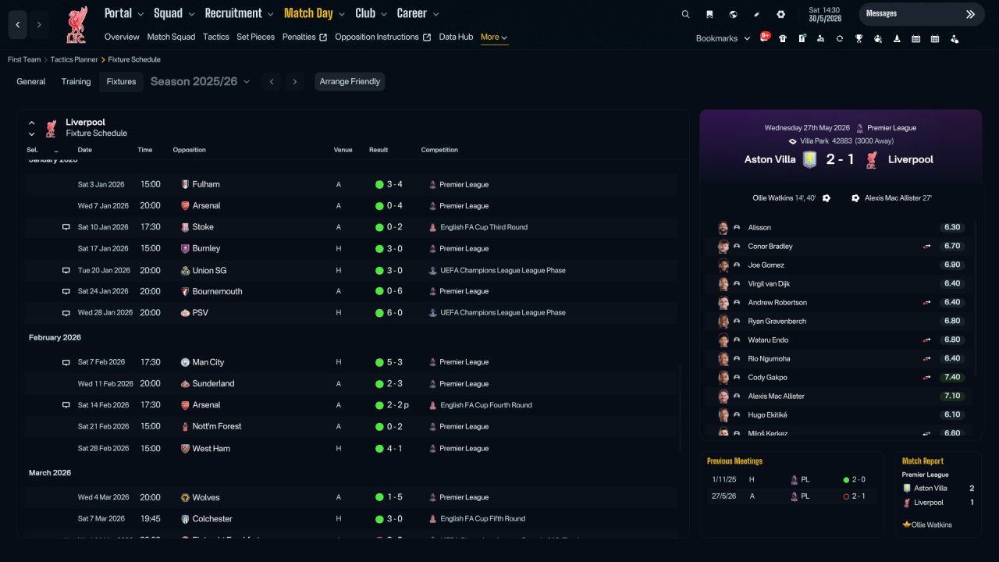
Task: Sort fixtures by Opposition column header
Action: [x=189, y=150]
